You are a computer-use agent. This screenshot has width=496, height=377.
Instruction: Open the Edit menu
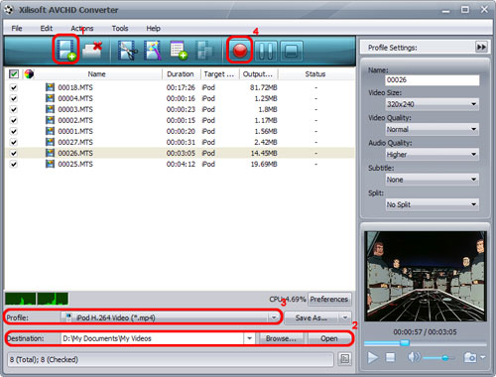[x=47, y=29]
